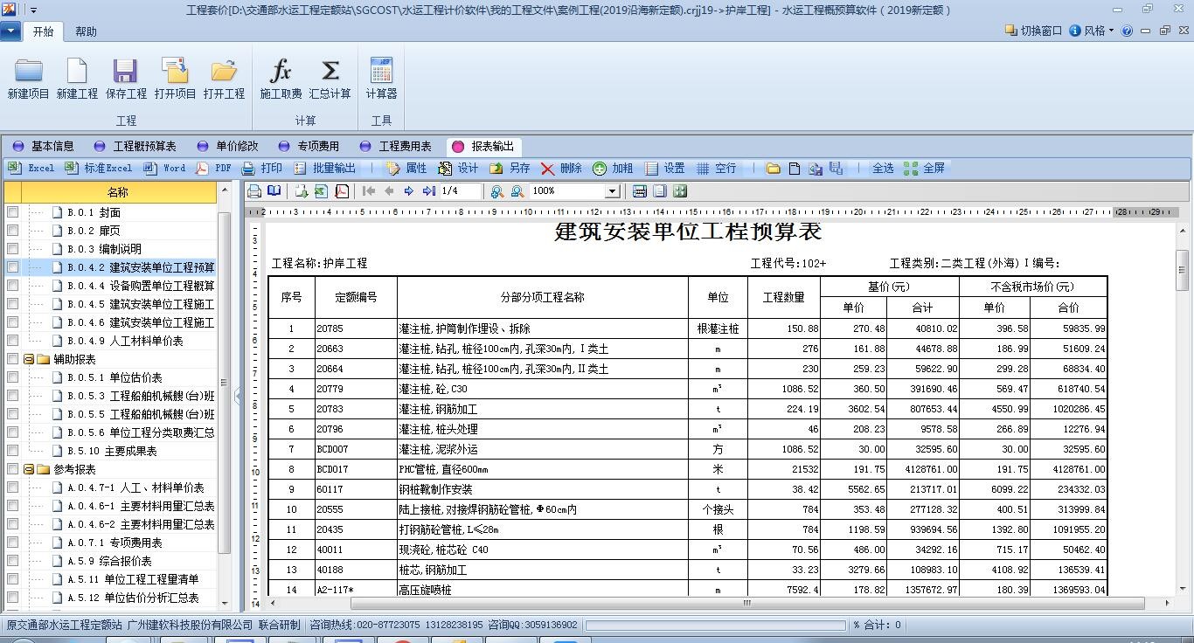The height and width of the screenshot is (643, 1194).
Task: Open 专项费用 tab
Action: (309, 146)
